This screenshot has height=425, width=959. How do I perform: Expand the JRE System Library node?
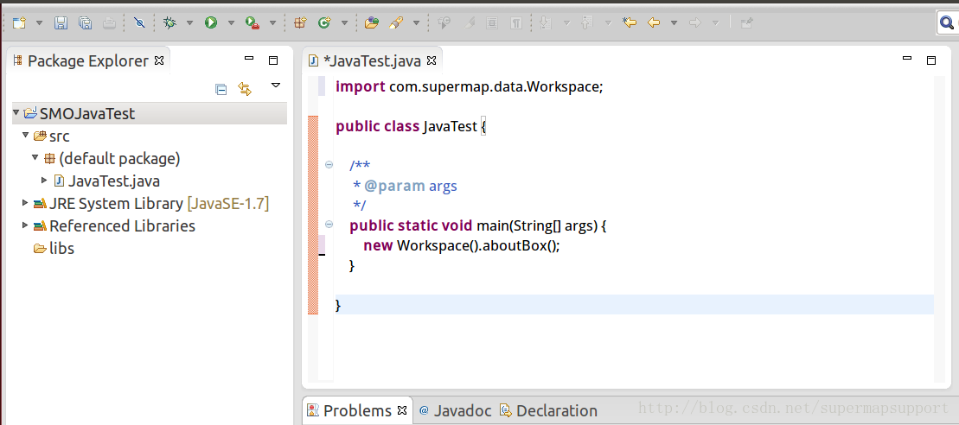(x=25, y=204)
